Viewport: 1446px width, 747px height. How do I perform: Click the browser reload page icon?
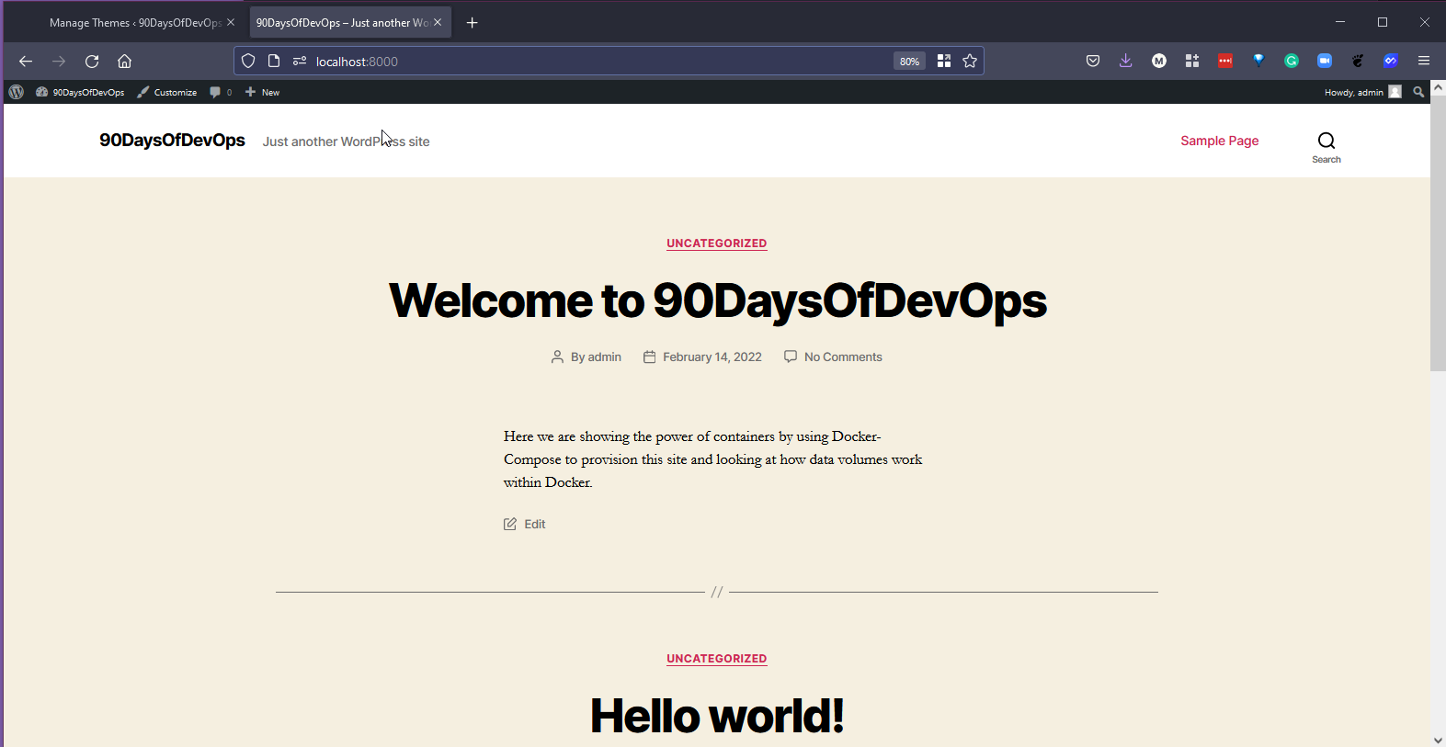(92, 62)
